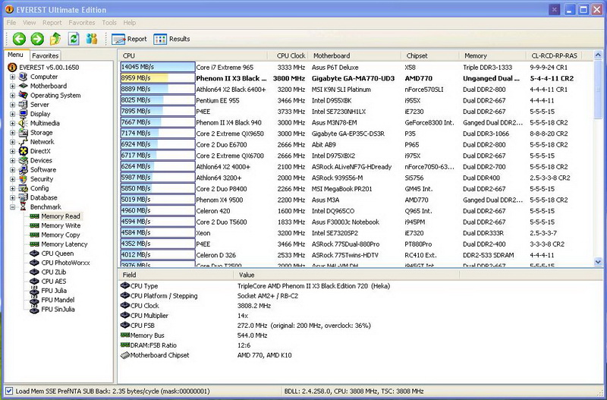Select the Memory Read benchmark item

click(x=61, y=216)
